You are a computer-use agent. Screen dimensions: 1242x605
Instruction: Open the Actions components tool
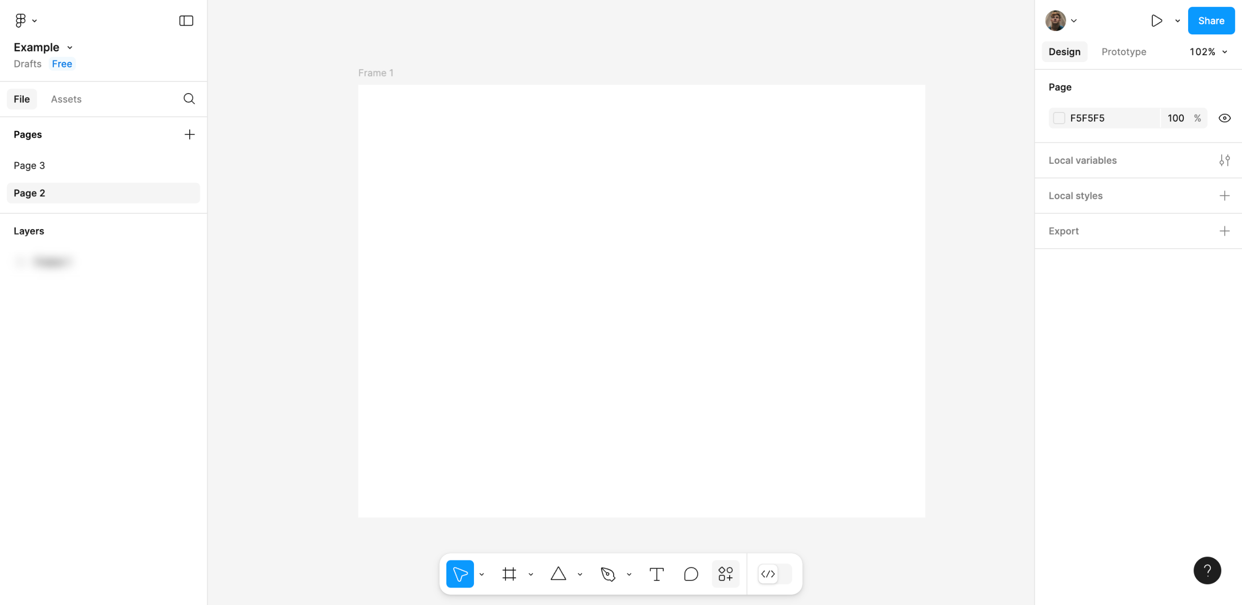click(x=725, y=574)
